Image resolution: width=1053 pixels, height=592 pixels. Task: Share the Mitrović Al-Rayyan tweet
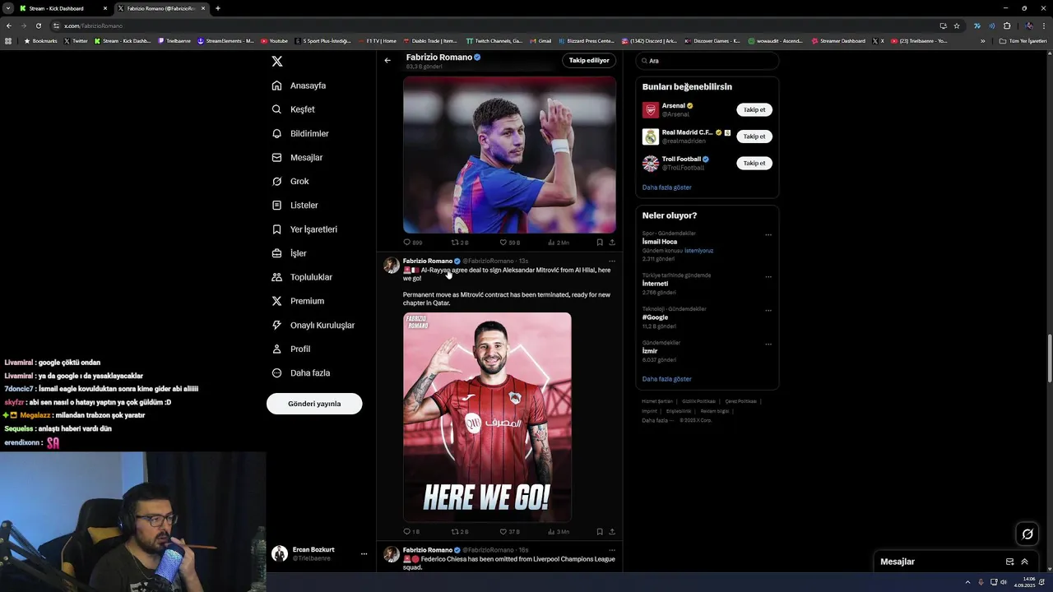pyautogui.click(x=612, y=532)
